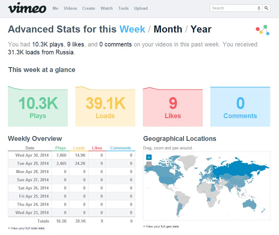Click the Geographical Locations heading
This screenshot has width=279, height=235.
[180, 138]
